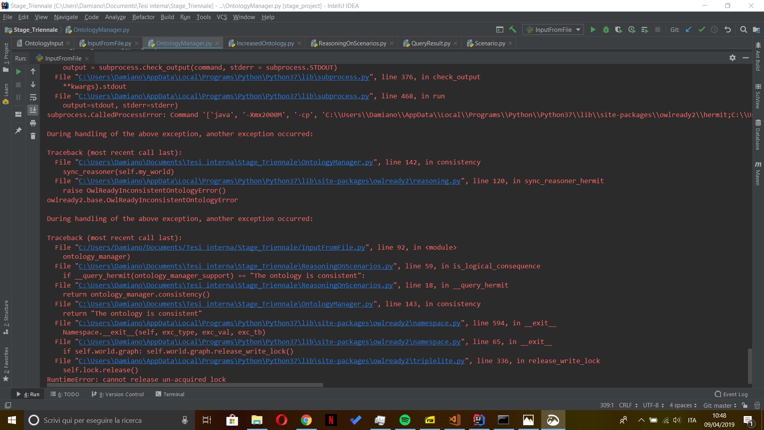The image size is (764, 430).
Task: Open the Terminal tool window button
Action: (170, 394)
